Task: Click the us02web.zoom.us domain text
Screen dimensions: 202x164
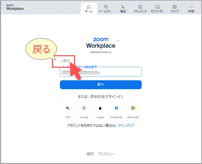Action: pyautogui.click(x=100, y=52)
